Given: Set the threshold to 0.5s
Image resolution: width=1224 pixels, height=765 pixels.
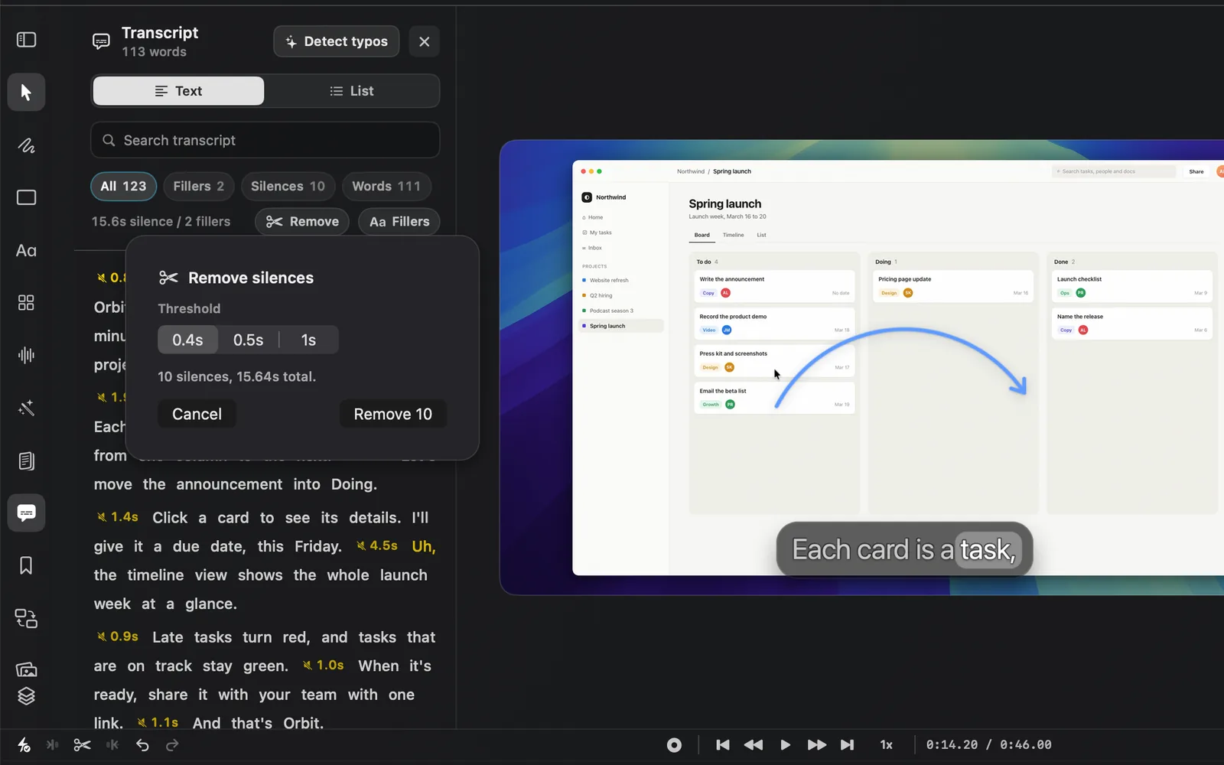Looking at the screenshot, I should (x=249, y=340).
